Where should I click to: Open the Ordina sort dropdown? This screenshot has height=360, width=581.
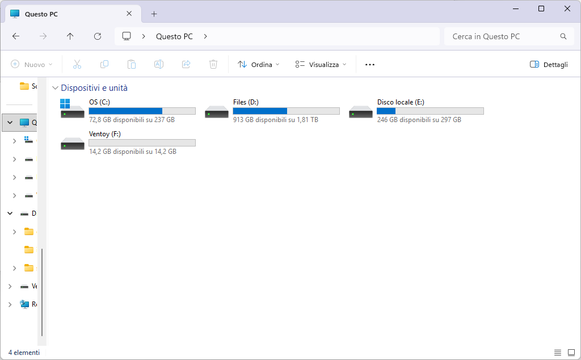258,64
